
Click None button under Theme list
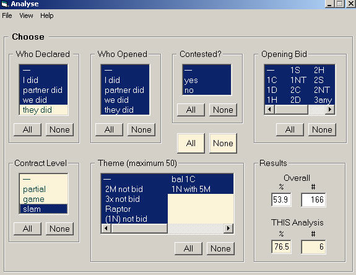[x=220, y=248]
